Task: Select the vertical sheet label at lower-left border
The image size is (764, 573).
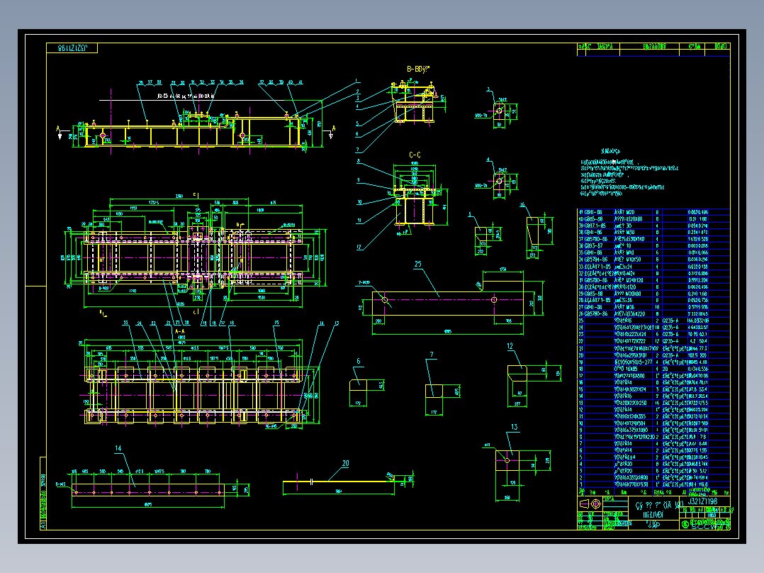Action: click(43, 493)
